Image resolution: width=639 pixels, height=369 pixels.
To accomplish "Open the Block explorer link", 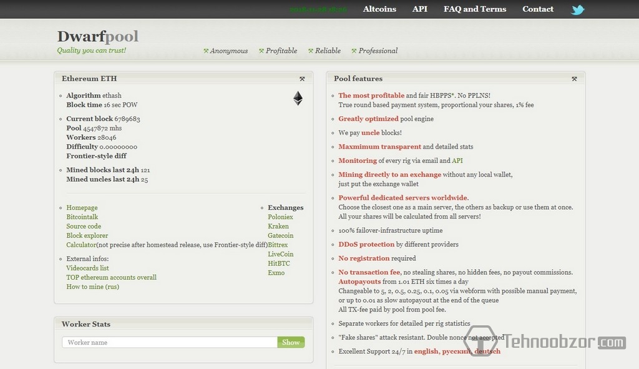I will (x=87, y=236).
